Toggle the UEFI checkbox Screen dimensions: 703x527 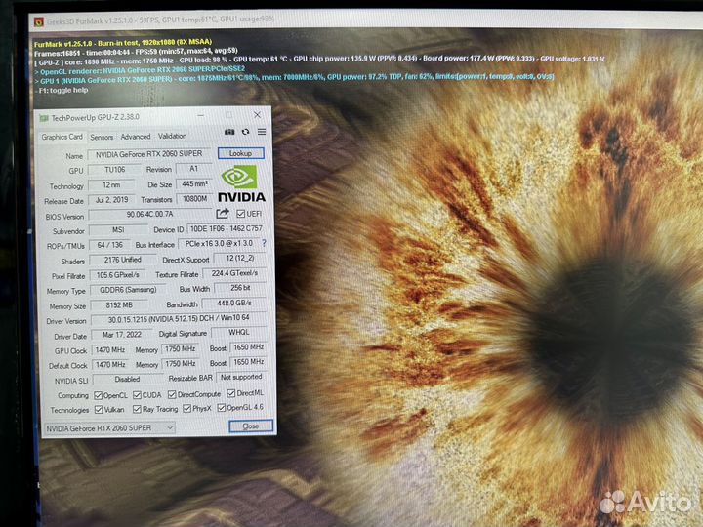click(x=241, y=214)
